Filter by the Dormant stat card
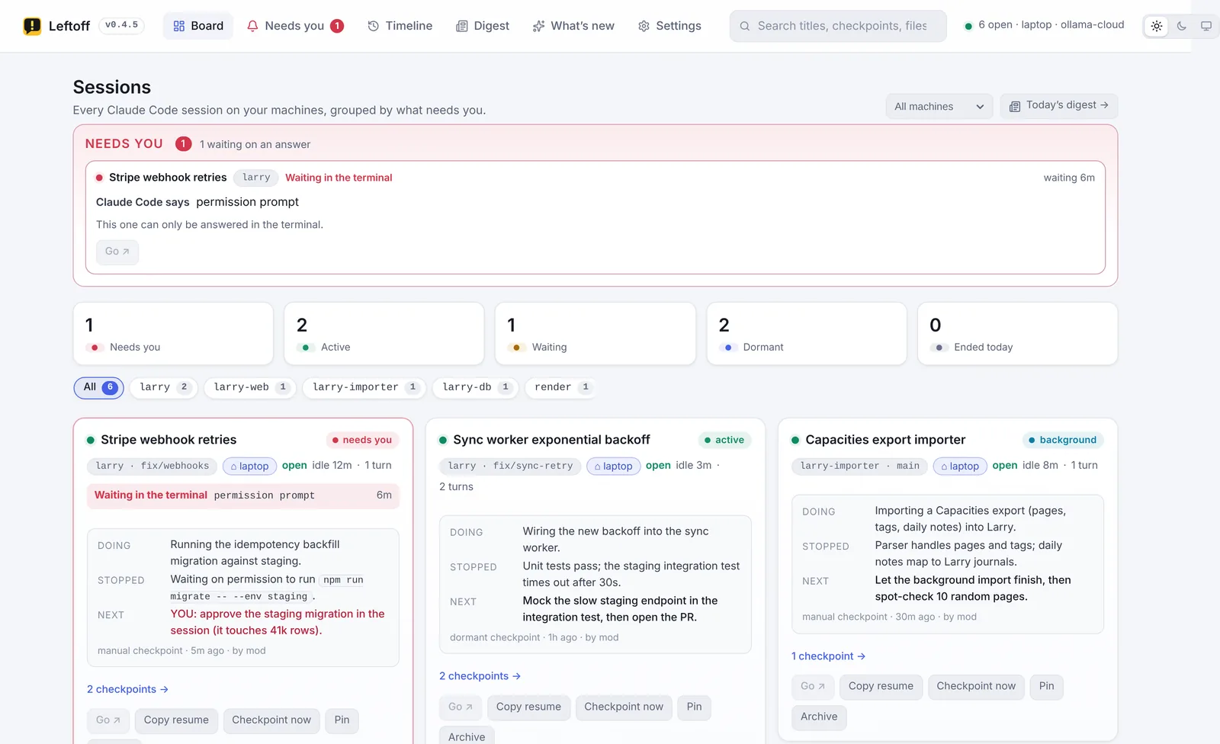Screen dimensions: 1220x744 [x=807, y=334]
